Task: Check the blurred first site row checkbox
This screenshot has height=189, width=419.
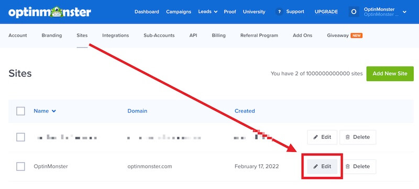Action: click(20, 137)
